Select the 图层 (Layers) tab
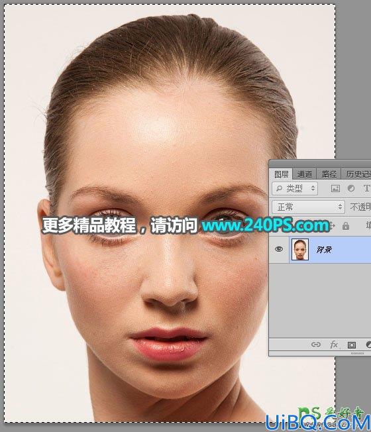The image size is (371, 432). pos(281,174)
